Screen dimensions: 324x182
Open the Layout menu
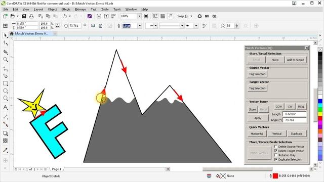pyautogui.click(x=38, y=9)
